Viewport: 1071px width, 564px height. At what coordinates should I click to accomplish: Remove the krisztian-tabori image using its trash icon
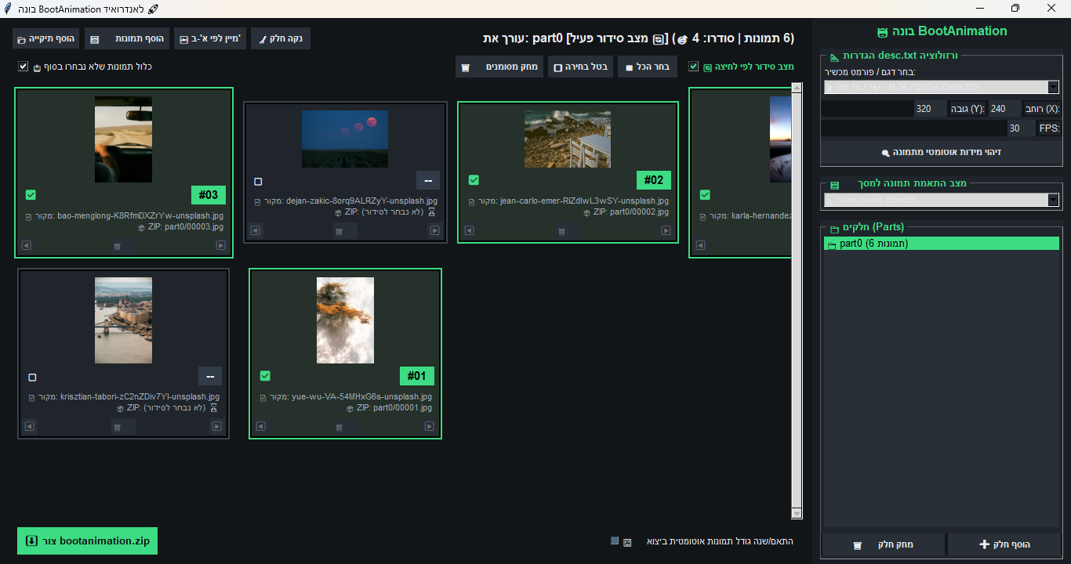click(x=117, y=427)
